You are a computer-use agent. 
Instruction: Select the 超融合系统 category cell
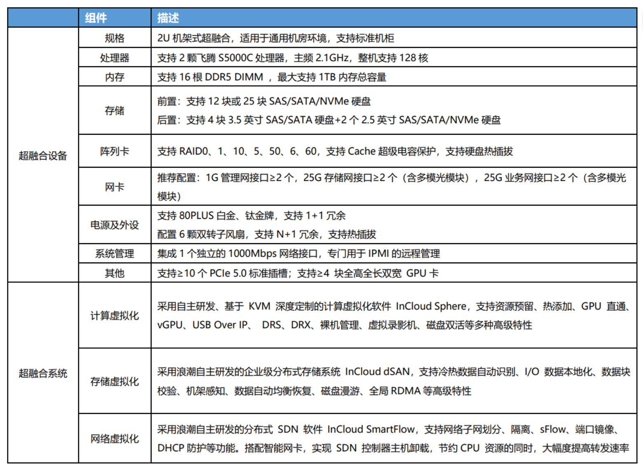point(43,373)
